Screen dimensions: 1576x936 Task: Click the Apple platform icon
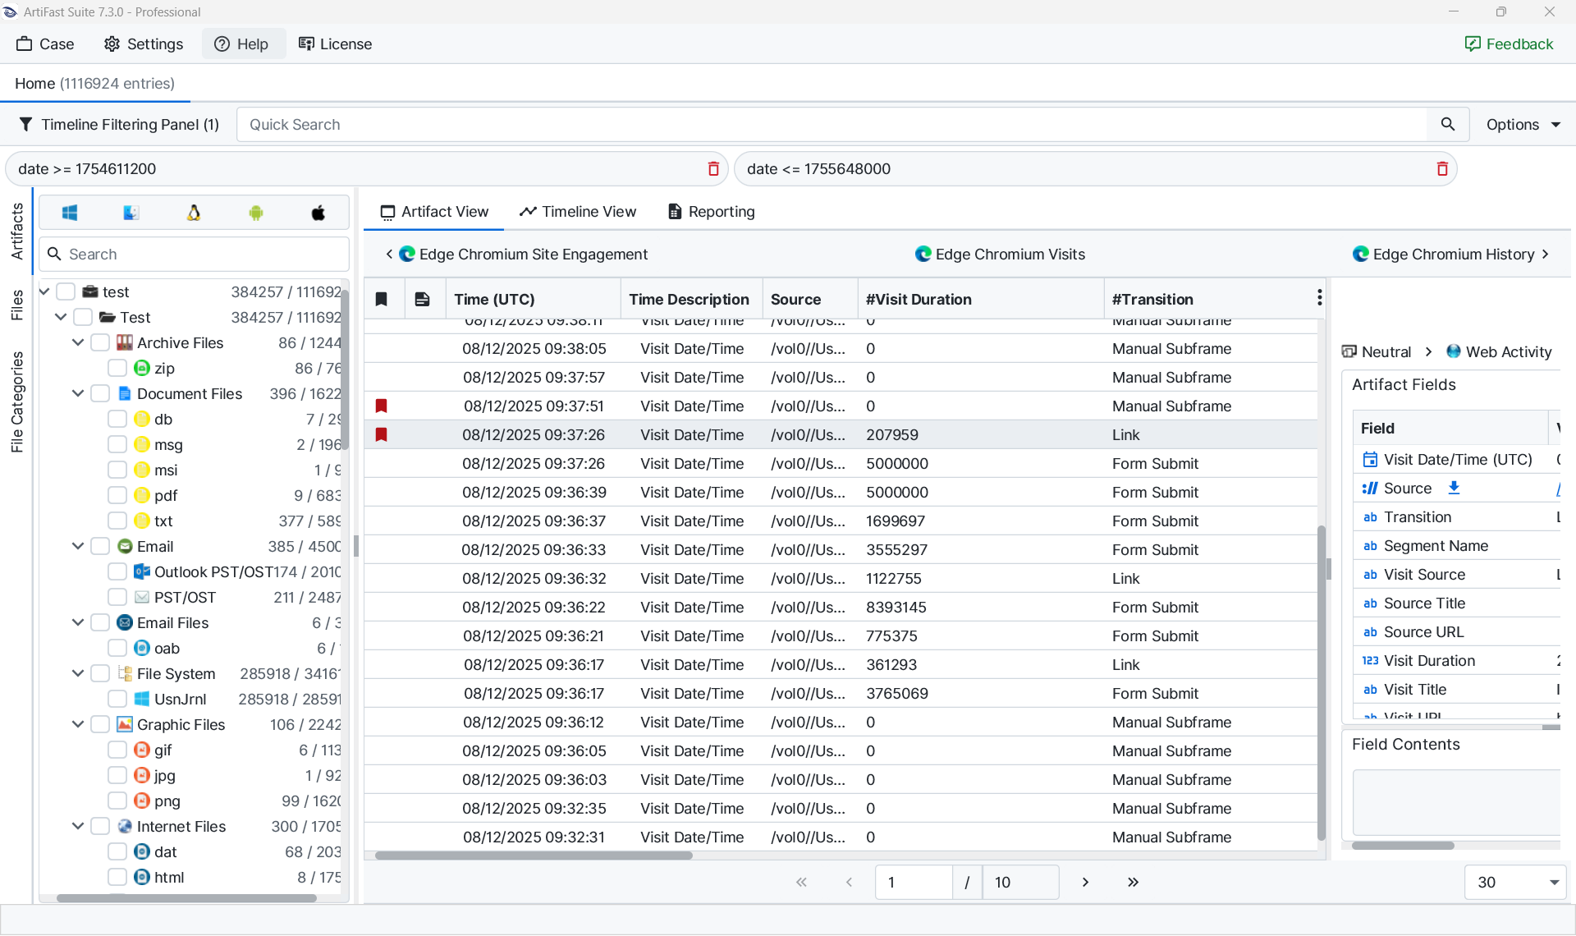tap(318, 213)
